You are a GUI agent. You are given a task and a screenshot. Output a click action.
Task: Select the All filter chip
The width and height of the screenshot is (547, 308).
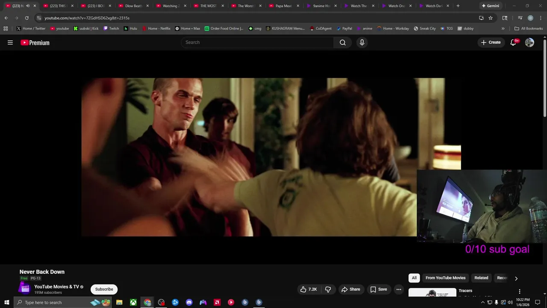coord(414,278)
